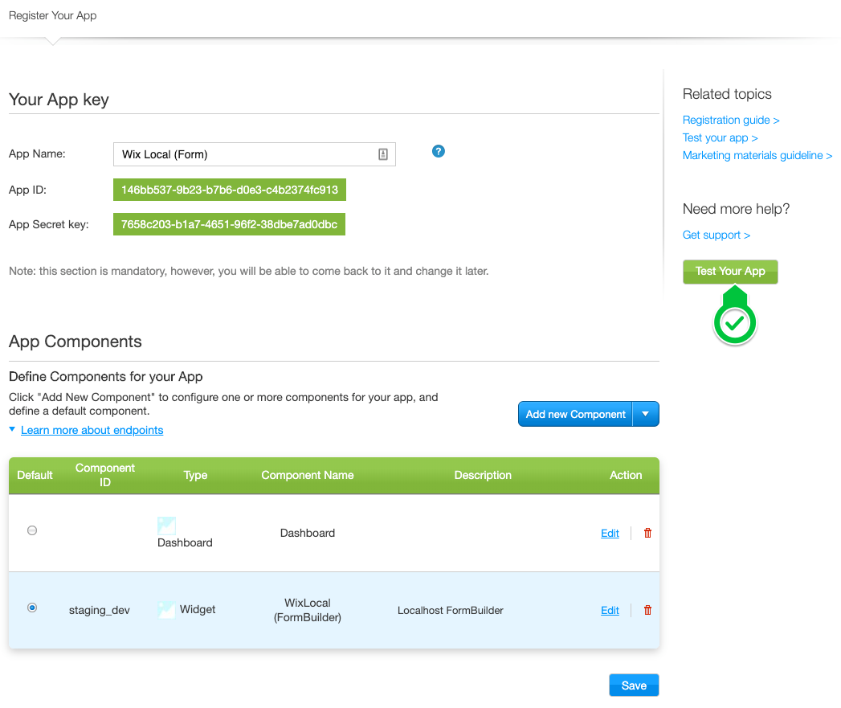
Task: Open the Registration guide link
Action: (x=730, y=120)
